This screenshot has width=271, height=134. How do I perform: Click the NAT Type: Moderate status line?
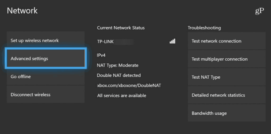tap(118, 65)
